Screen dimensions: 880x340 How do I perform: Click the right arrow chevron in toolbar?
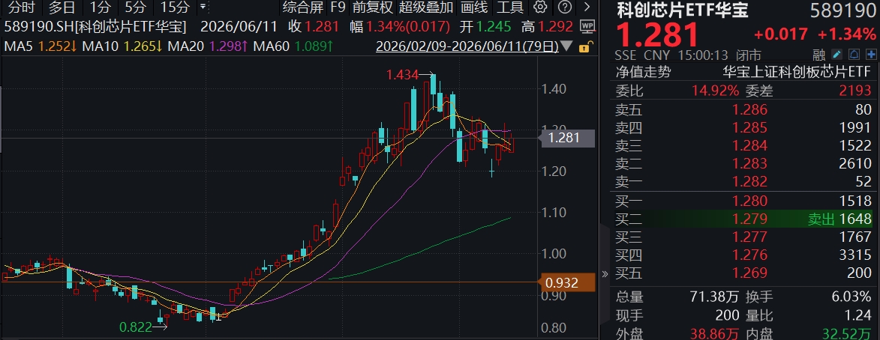click(587, 7)
